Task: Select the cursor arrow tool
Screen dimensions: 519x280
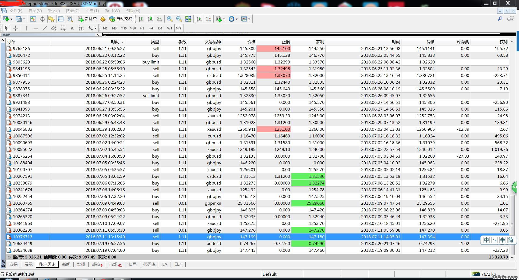Action: point(6,28)
